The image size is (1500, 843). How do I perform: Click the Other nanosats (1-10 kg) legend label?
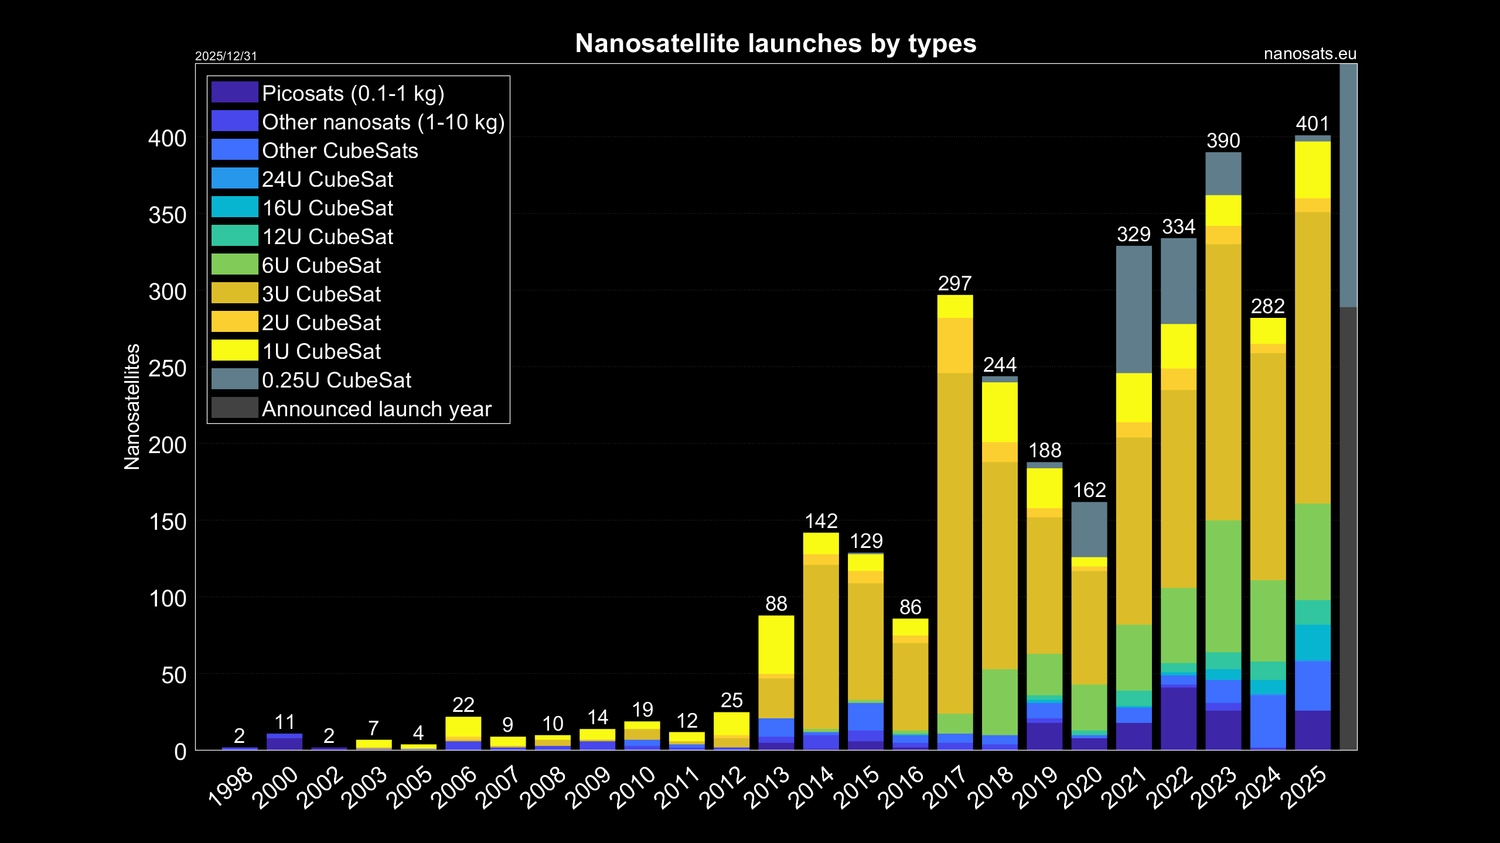pyautogui.click(x=383, y=122)
